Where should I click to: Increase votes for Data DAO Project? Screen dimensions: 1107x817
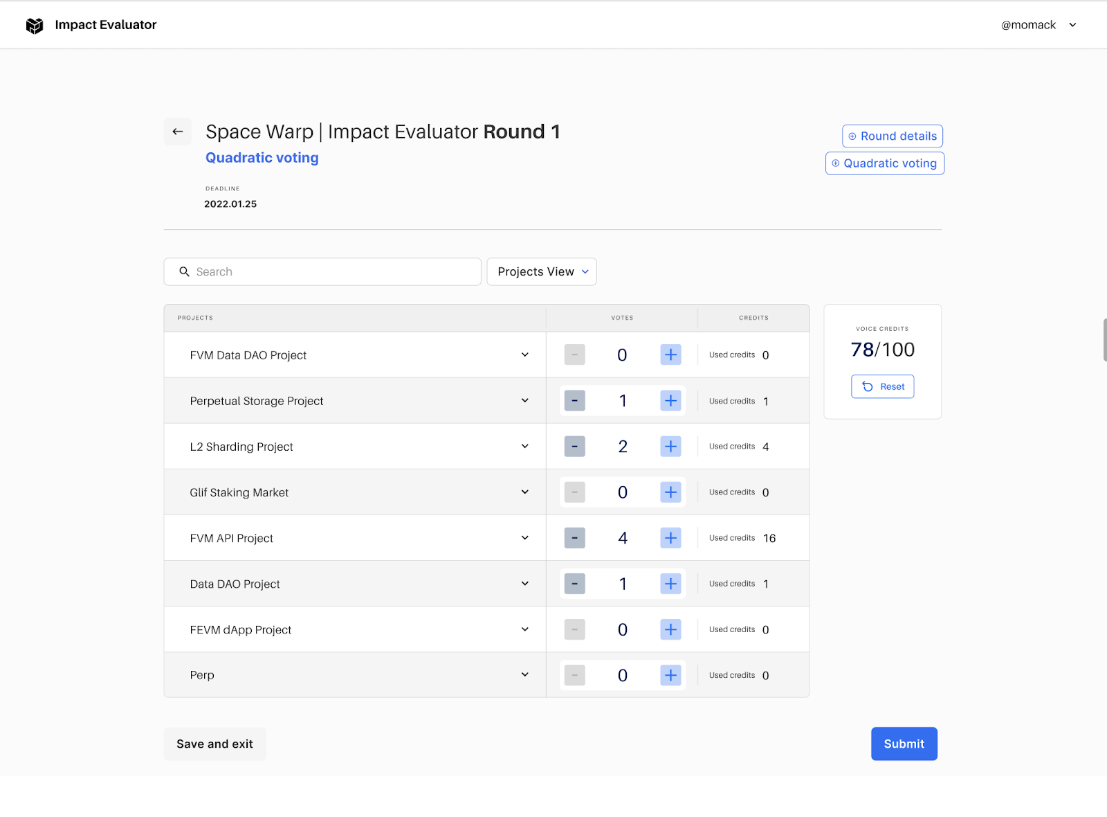click(670, 584)
